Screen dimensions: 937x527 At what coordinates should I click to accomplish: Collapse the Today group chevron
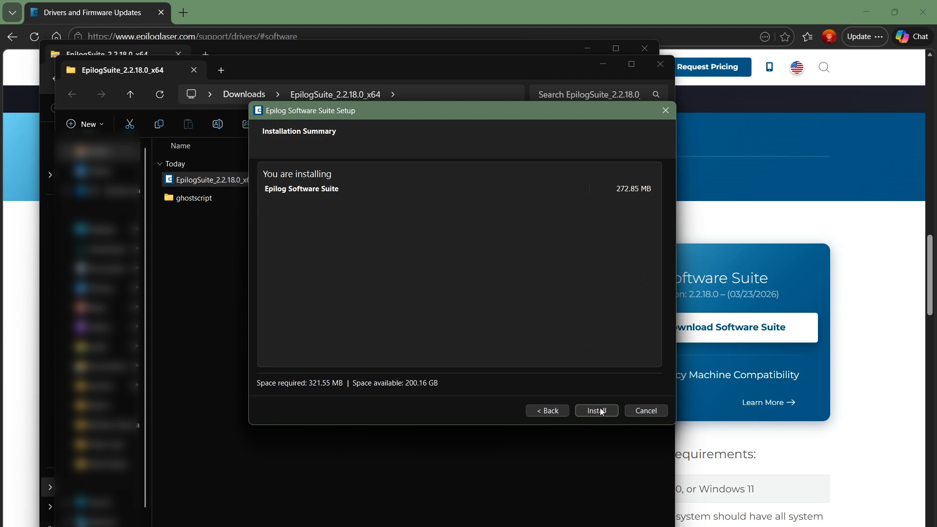tap(160, 164)
